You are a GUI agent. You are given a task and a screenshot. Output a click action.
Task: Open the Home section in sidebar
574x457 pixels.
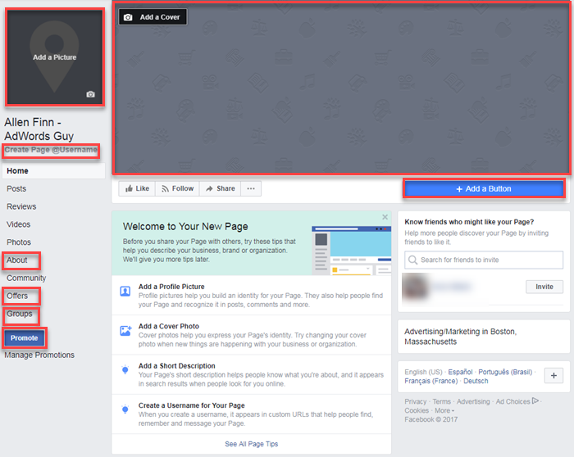(54, 170)
